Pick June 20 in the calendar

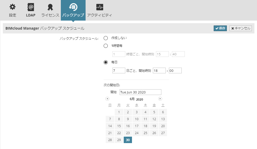point(163,126)
